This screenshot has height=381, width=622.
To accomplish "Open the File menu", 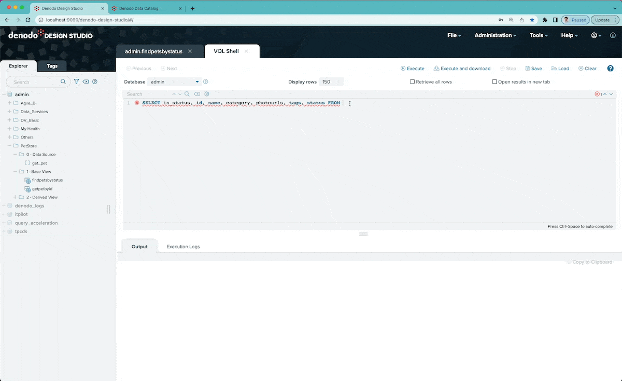I will pyautogui.click(x=454, y=35).
